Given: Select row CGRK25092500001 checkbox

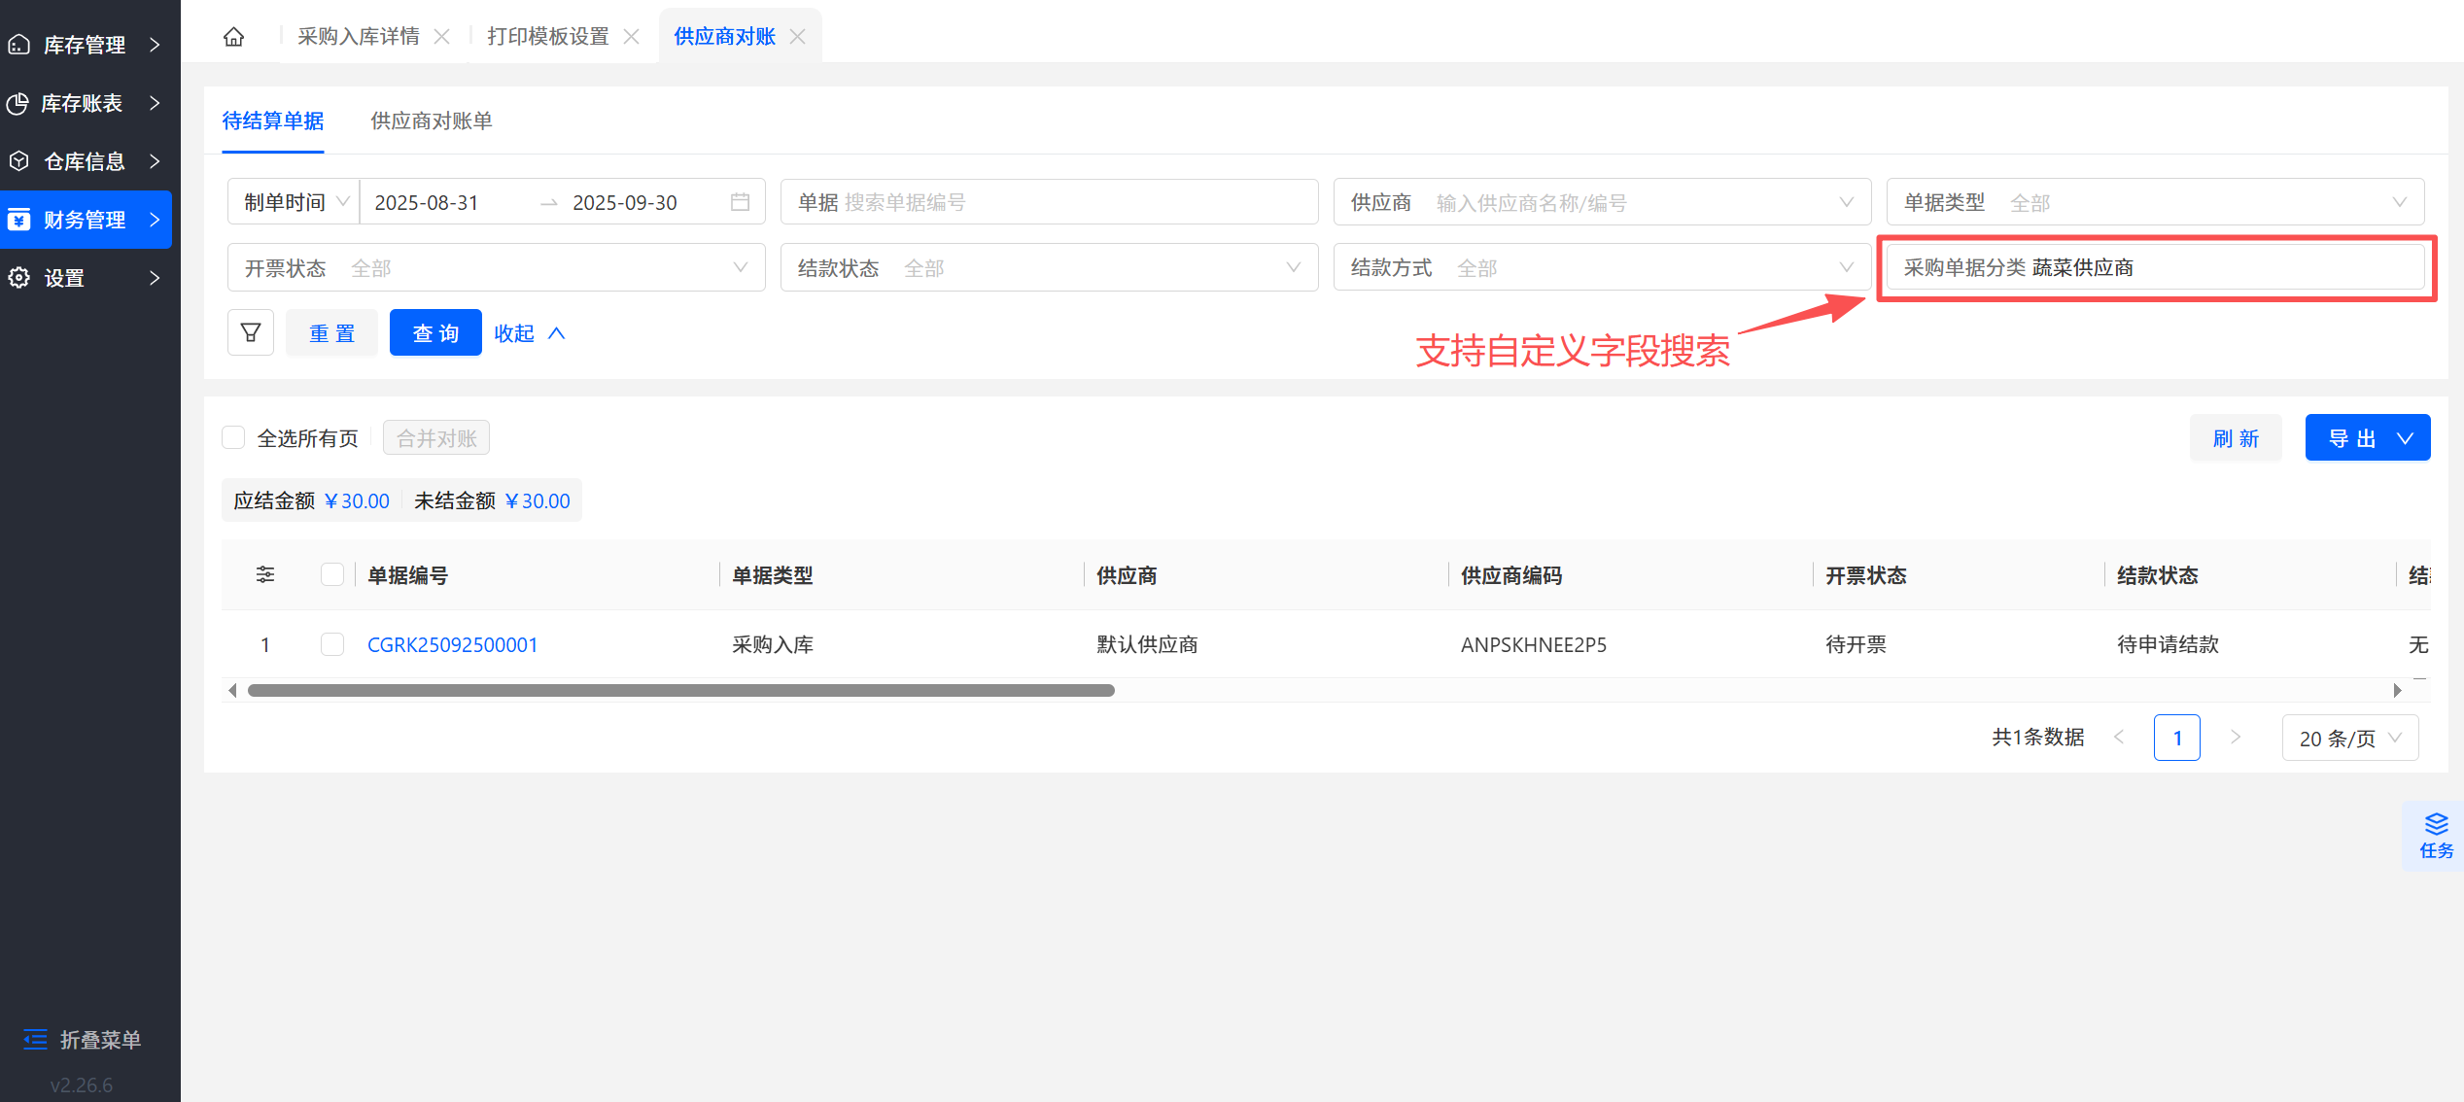Looking at the screenshot, I should tap(332, 644).
